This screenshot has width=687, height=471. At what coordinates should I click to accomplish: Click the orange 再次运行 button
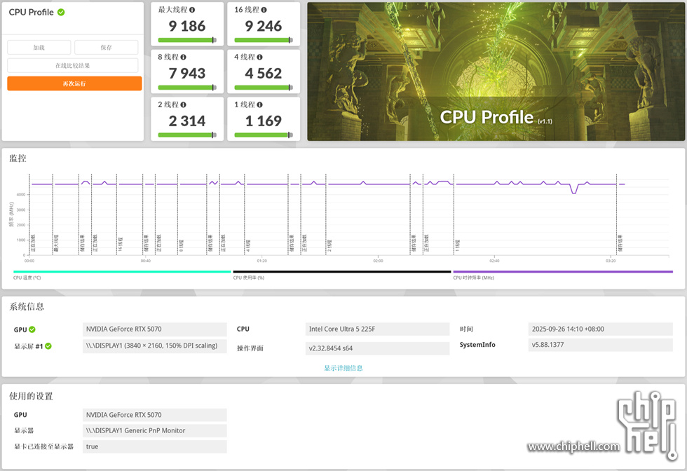click(x=74, y=83)
